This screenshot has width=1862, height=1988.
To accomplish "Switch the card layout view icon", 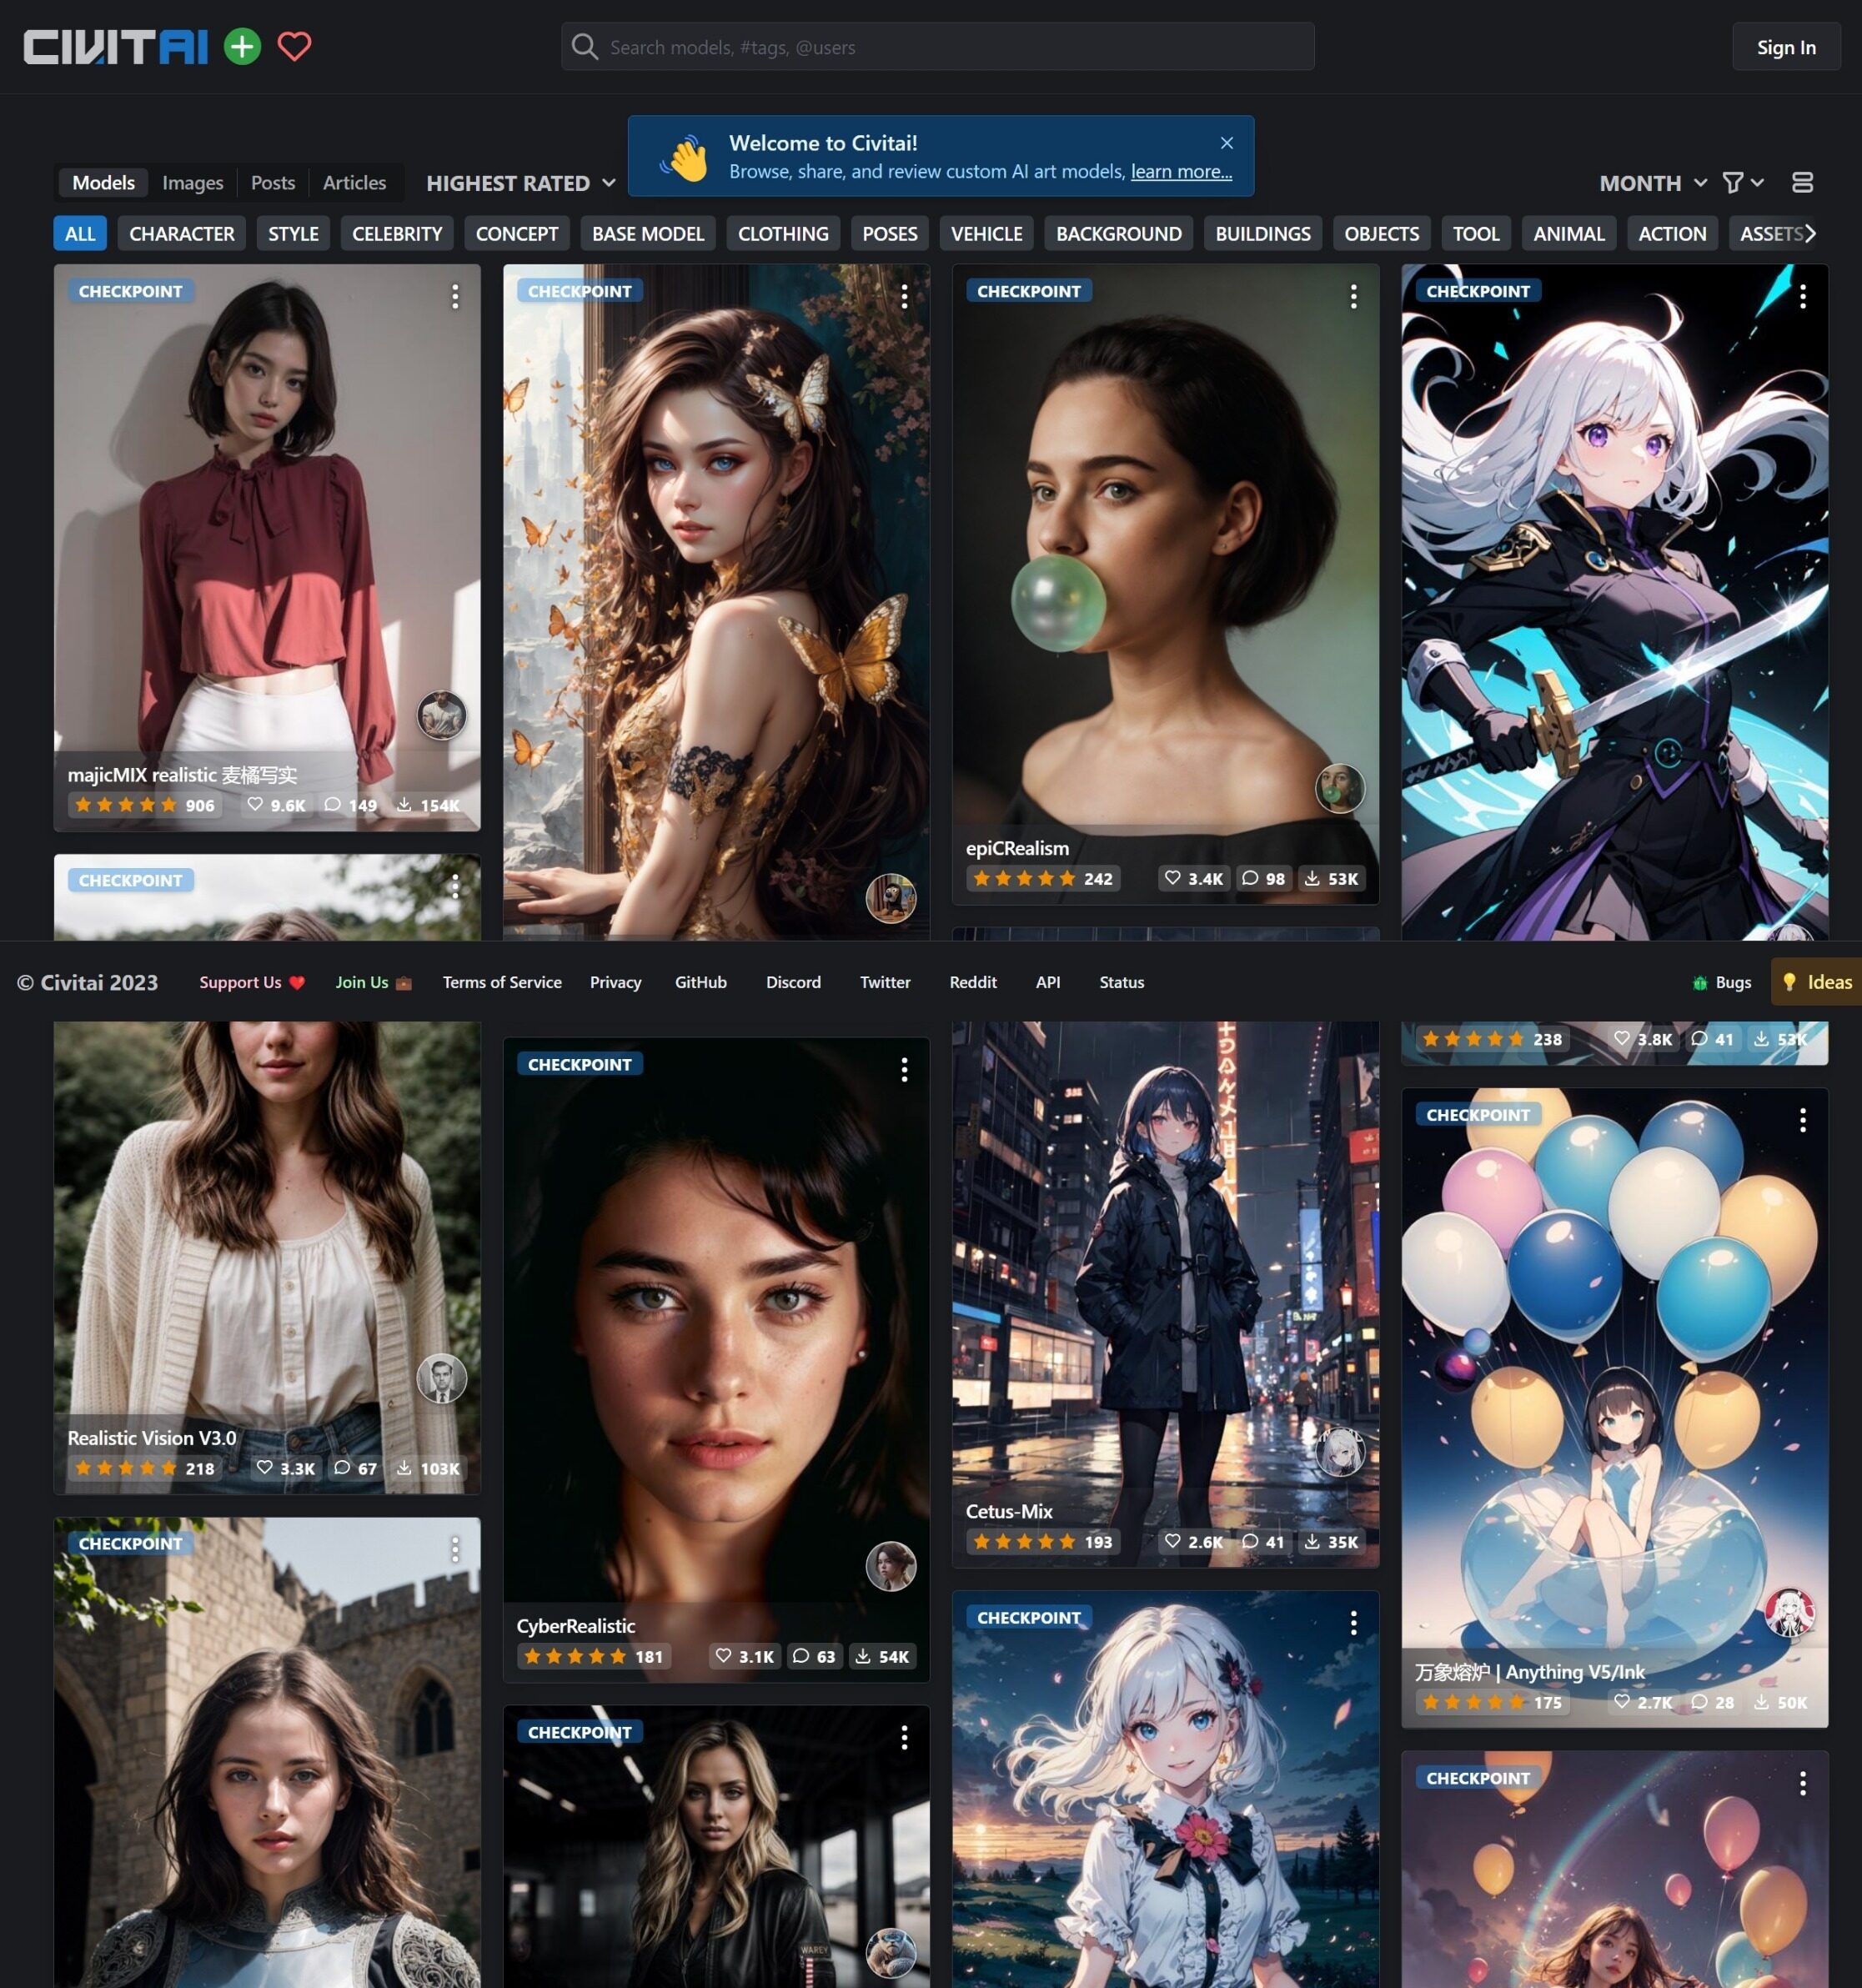I will (1802, 183).
